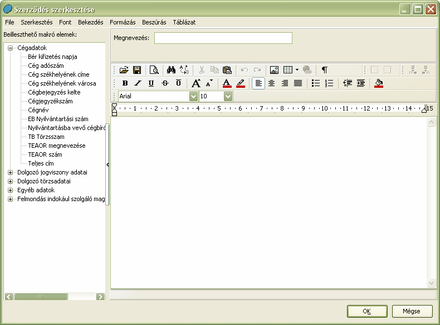Image resolution: width=440 pixels, height=325 pixels.
Task: Decrease paragraph indent
Action: tap(348, 83)
